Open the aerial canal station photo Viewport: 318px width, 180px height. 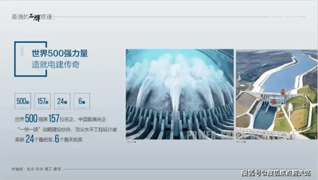[276, 94]
